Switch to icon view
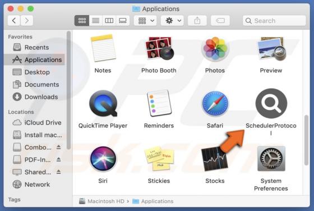This screenshot has width=314, height=211. point(82,20)
